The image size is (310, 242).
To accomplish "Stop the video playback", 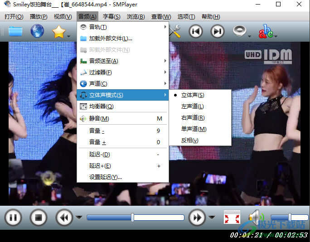I will [39, 218].
